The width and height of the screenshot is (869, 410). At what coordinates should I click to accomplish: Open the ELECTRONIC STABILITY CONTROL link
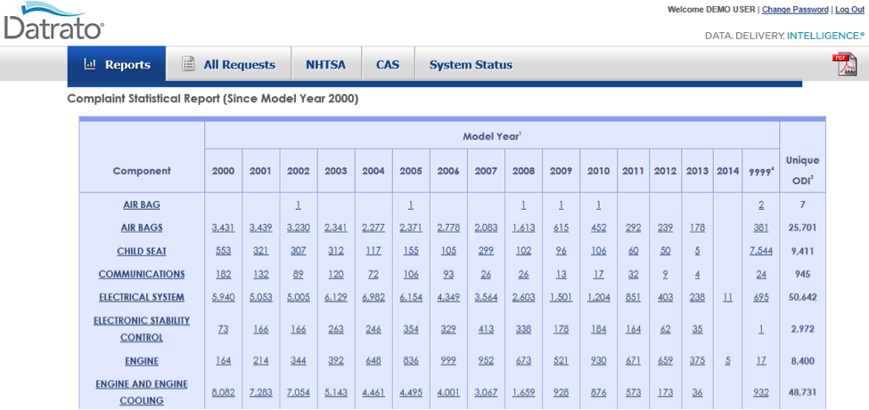142,329
